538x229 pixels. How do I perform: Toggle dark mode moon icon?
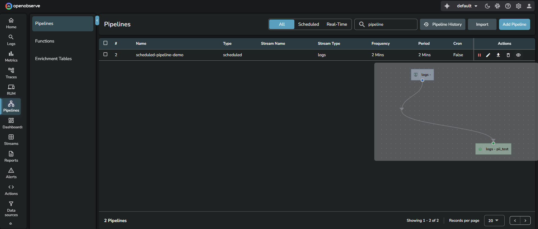487,6
